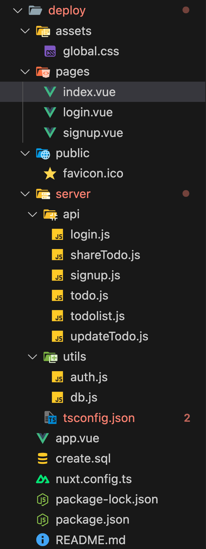Click the Node icon beside package-lock.json
The width and height of the screenshot is (206, 549).
click(x=43, y=499)
